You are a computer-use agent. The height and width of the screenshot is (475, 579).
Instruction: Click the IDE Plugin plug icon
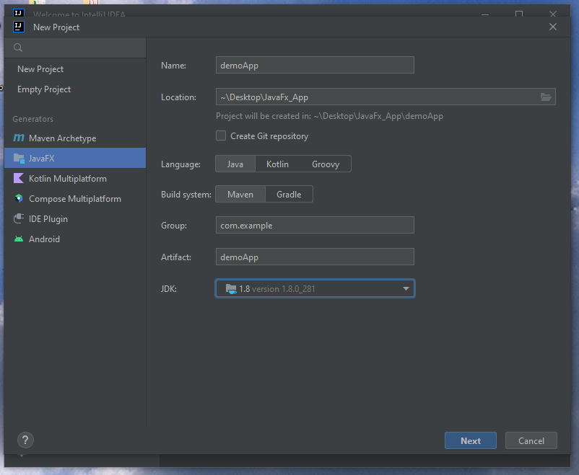coord(19,218)
